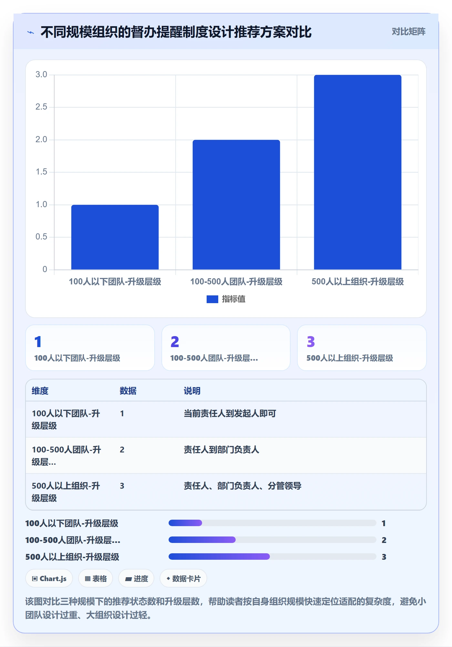The image size is (452, 647).
Task: Open the data card showing value 1
Action: pos(90,348)
